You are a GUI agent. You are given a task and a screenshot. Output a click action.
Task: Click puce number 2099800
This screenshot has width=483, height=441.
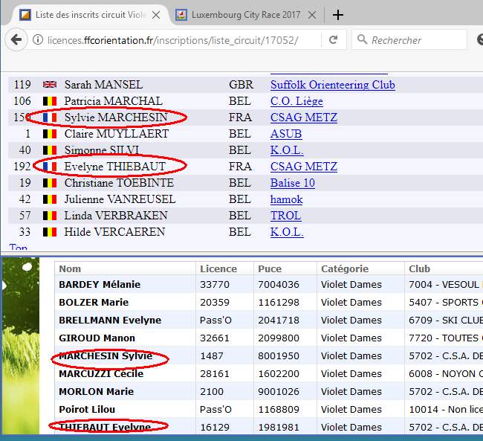pos(279,338)
